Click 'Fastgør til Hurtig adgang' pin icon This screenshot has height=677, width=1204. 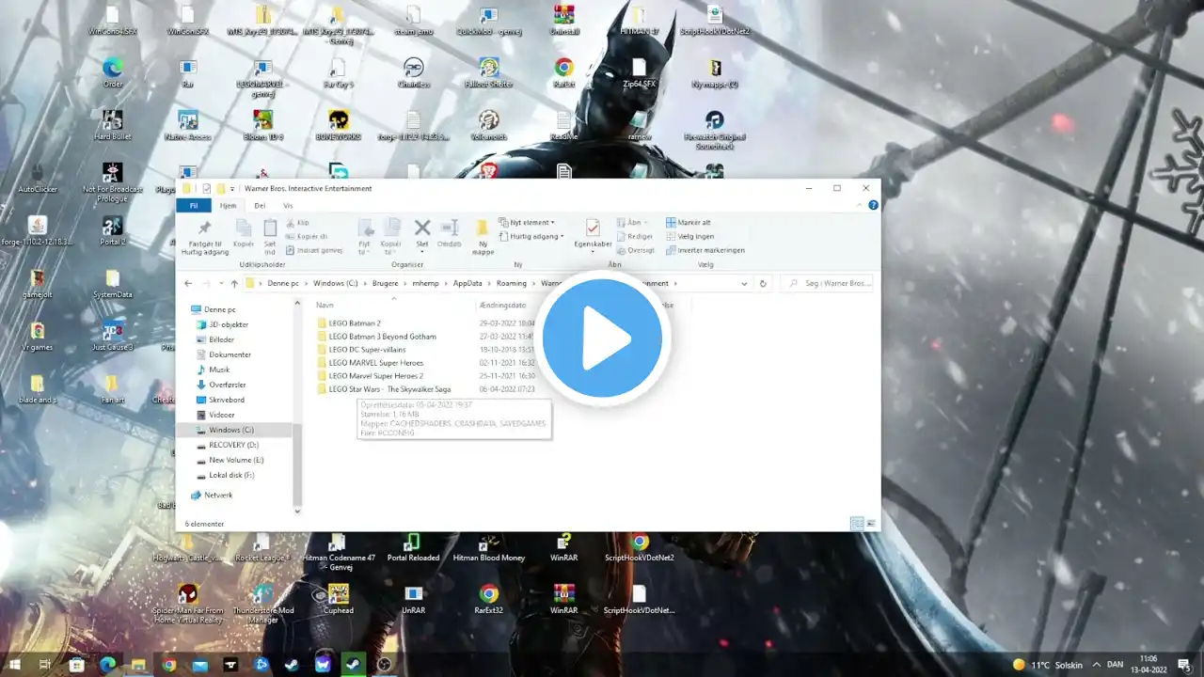pos(204,228)
